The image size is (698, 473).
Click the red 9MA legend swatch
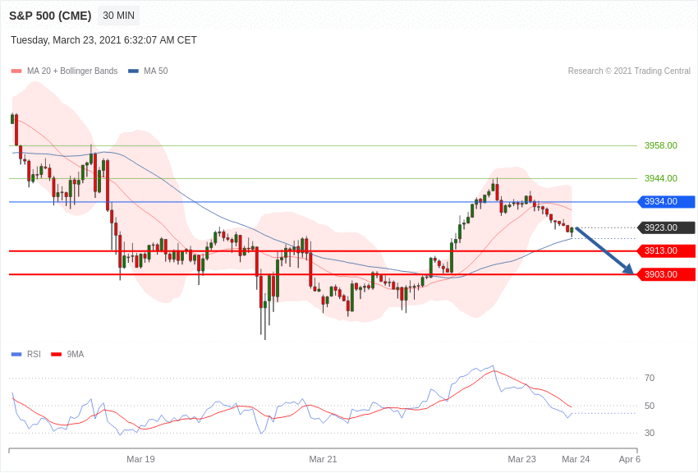[56, 355]
